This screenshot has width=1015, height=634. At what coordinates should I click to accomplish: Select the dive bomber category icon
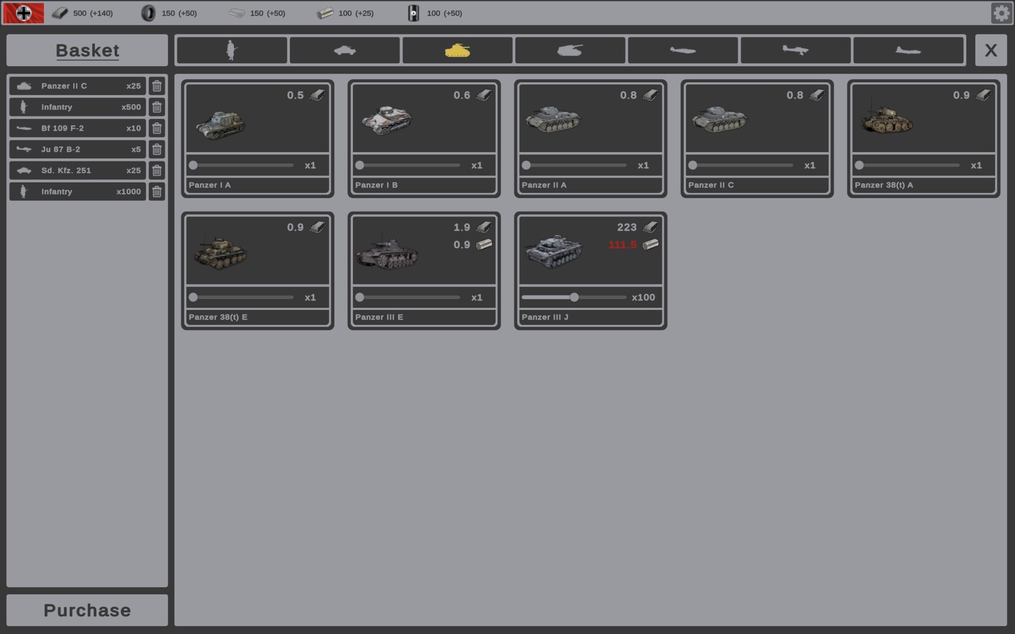click(x=796, y=50)
